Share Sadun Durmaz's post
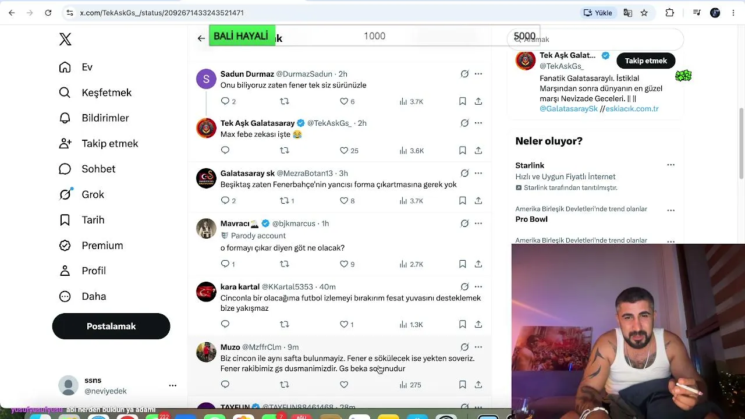Screen dimensions: 745x419 click(x=478, y=101)
